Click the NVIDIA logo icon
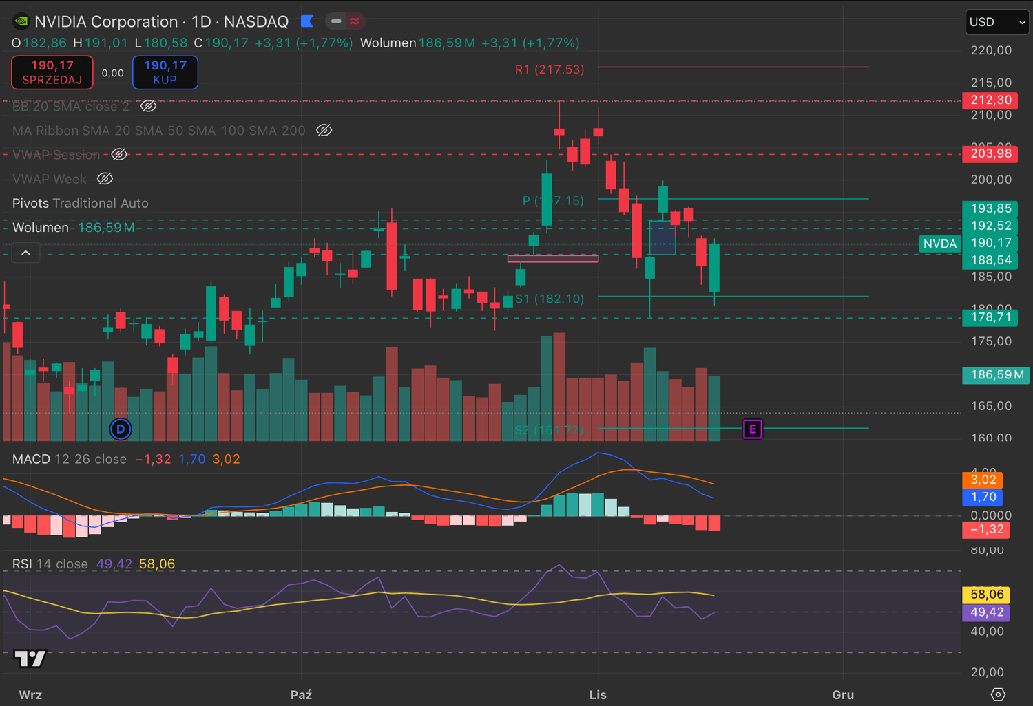 coord(21,21)
